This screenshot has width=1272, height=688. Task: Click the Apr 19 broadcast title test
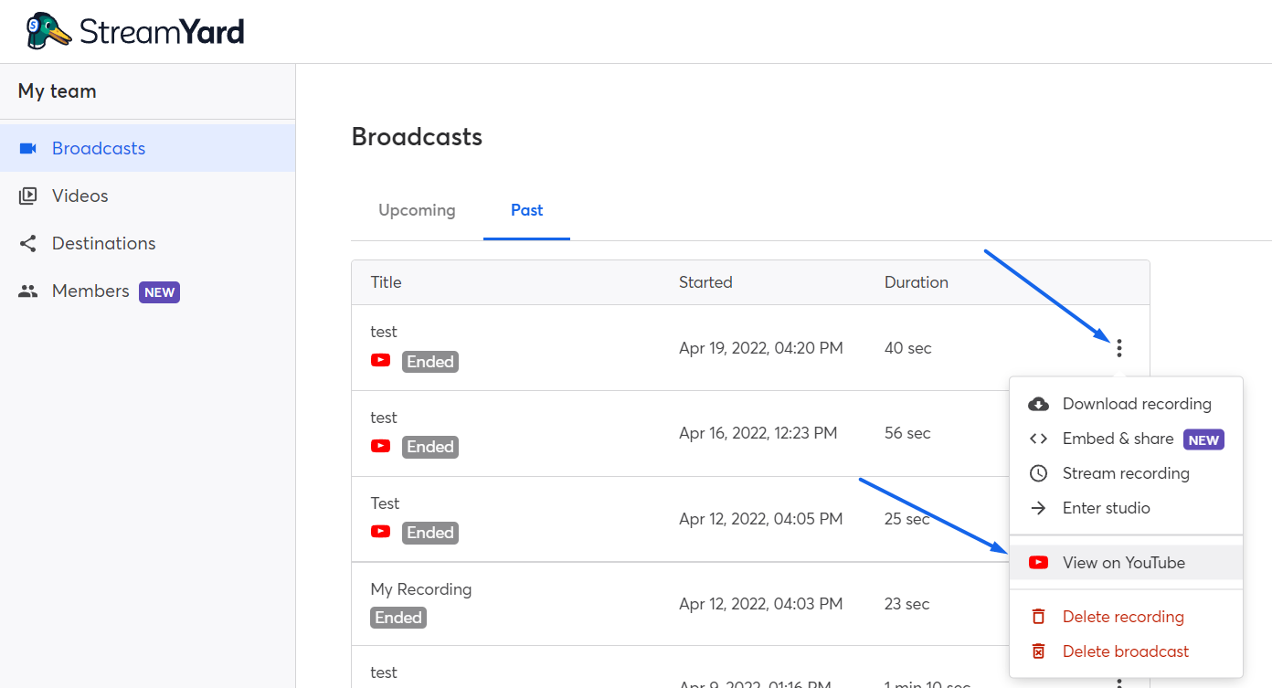coord(384,332)
